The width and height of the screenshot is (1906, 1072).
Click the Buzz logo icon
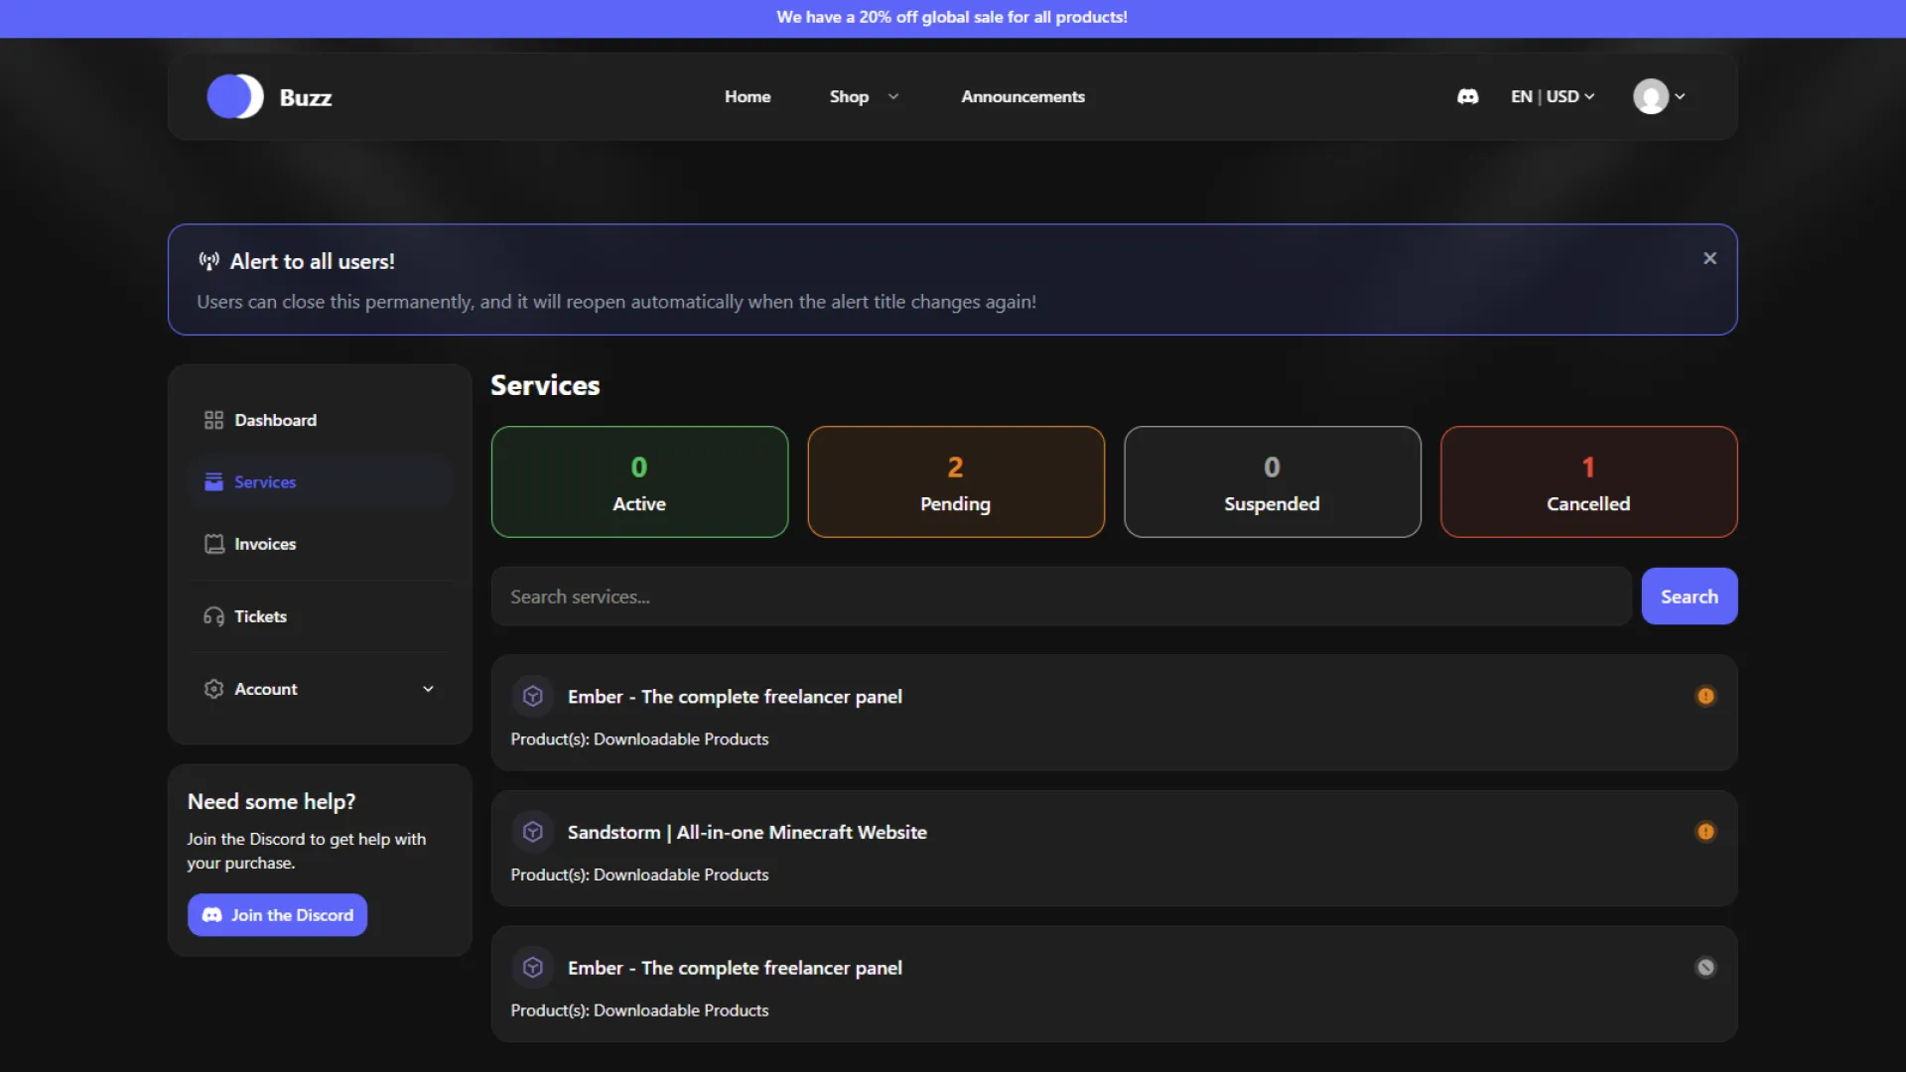(x=234, y=96)
